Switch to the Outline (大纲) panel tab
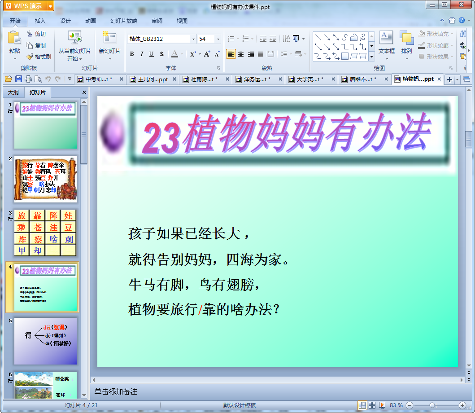This screenshot has width=475, height=413. (x=13, y=92)
